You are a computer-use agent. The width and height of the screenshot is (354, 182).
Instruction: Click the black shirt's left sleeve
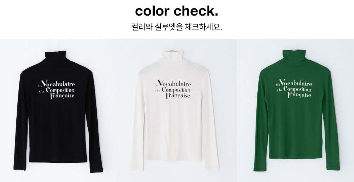coord(21,122)
